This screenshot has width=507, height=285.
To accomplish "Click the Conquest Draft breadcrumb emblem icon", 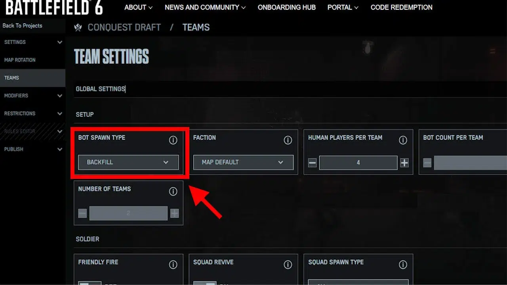I will click(78, 27).
